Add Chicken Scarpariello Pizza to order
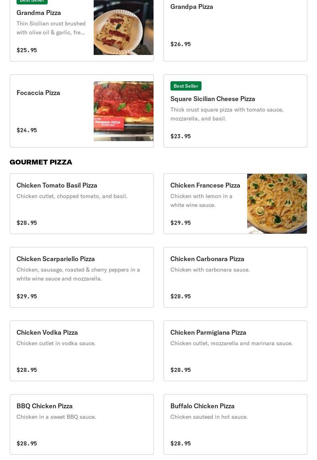This screenshot has width=317, height=460. coord(82,277)
